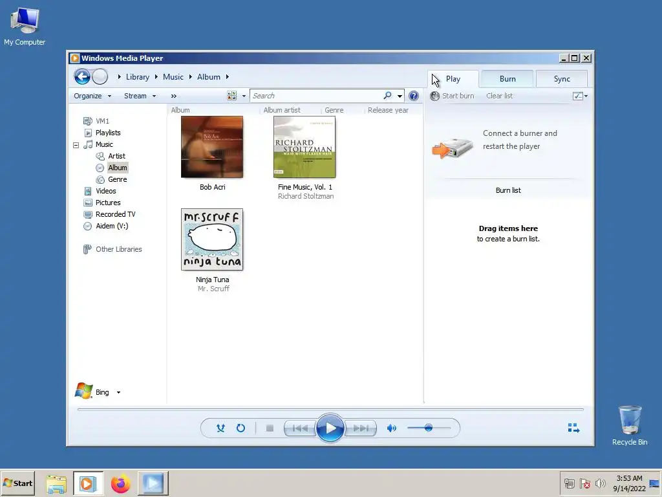Open the Stream dropdown menu
This screenshot has height=497, width=662.
[140, 96]
